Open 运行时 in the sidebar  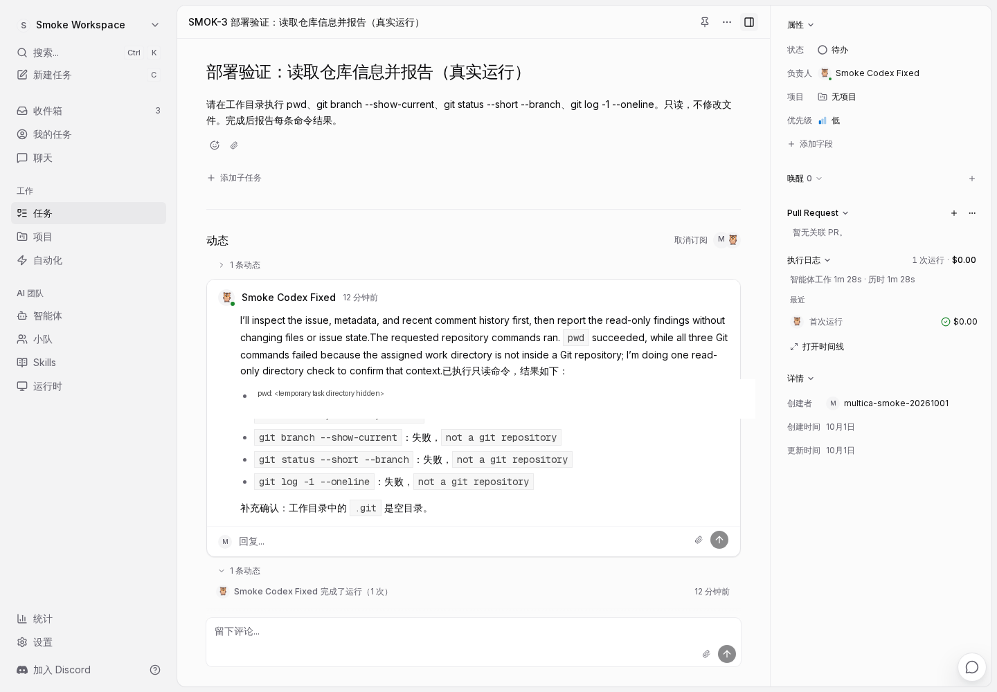[89, 386]
